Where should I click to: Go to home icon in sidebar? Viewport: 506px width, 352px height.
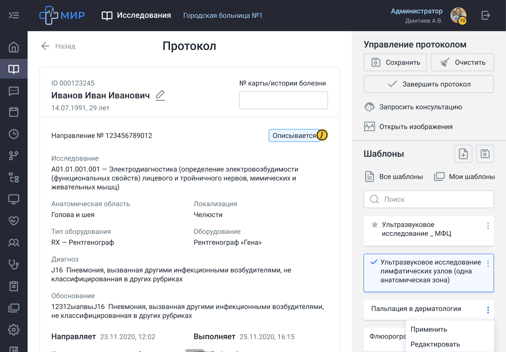point(14,47)
